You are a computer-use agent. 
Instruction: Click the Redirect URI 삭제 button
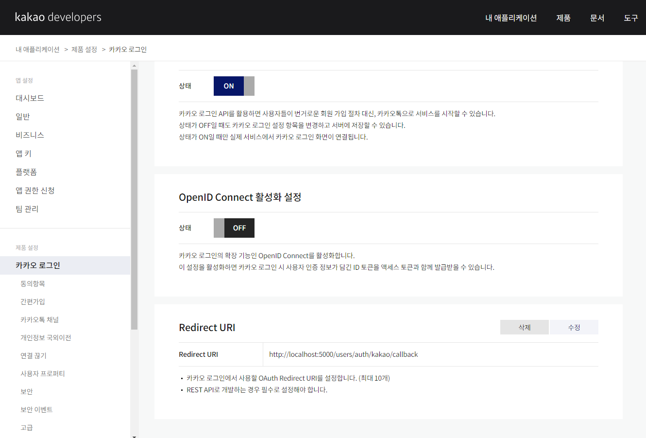pos(525,327)
